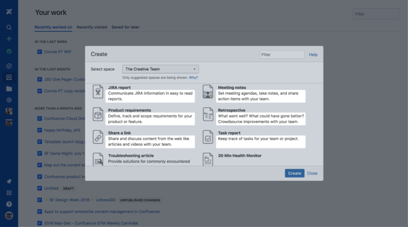Switch to Saved for later tab
The width and height of the screenshot is (408, 227).
pos(125,27)
